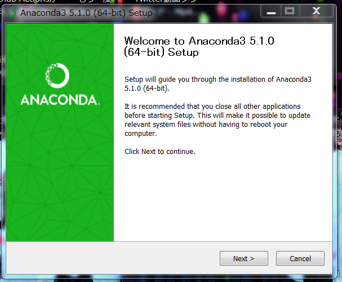Click the Anaconda icon in the title bar
The width and height of the screenshot is (342, 282).
tap(12, 14)
